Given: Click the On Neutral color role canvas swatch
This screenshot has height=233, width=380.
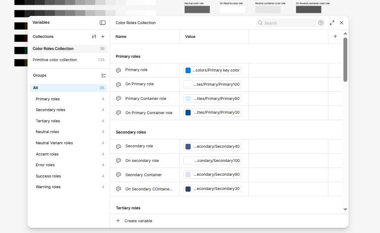Looking at the screenshot, I should tap(232, 9).
